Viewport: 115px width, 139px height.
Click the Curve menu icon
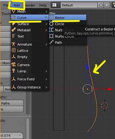click(14, 17)
